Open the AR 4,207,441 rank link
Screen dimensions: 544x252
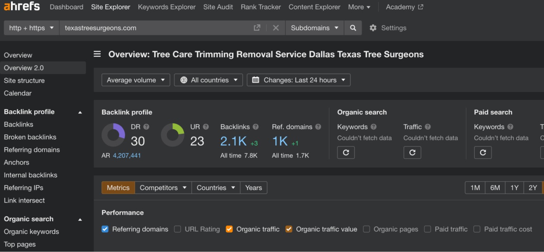127,155
